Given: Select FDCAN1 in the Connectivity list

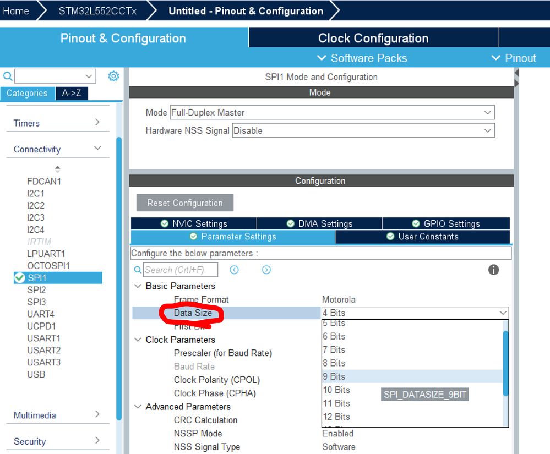Looking at the screenshot, I should (44, 181).
